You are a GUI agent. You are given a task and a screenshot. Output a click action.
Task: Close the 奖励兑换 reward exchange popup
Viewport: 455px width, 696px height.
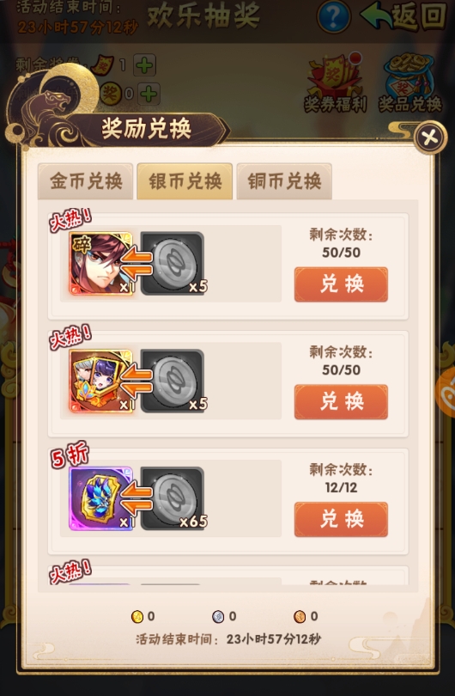430,137
